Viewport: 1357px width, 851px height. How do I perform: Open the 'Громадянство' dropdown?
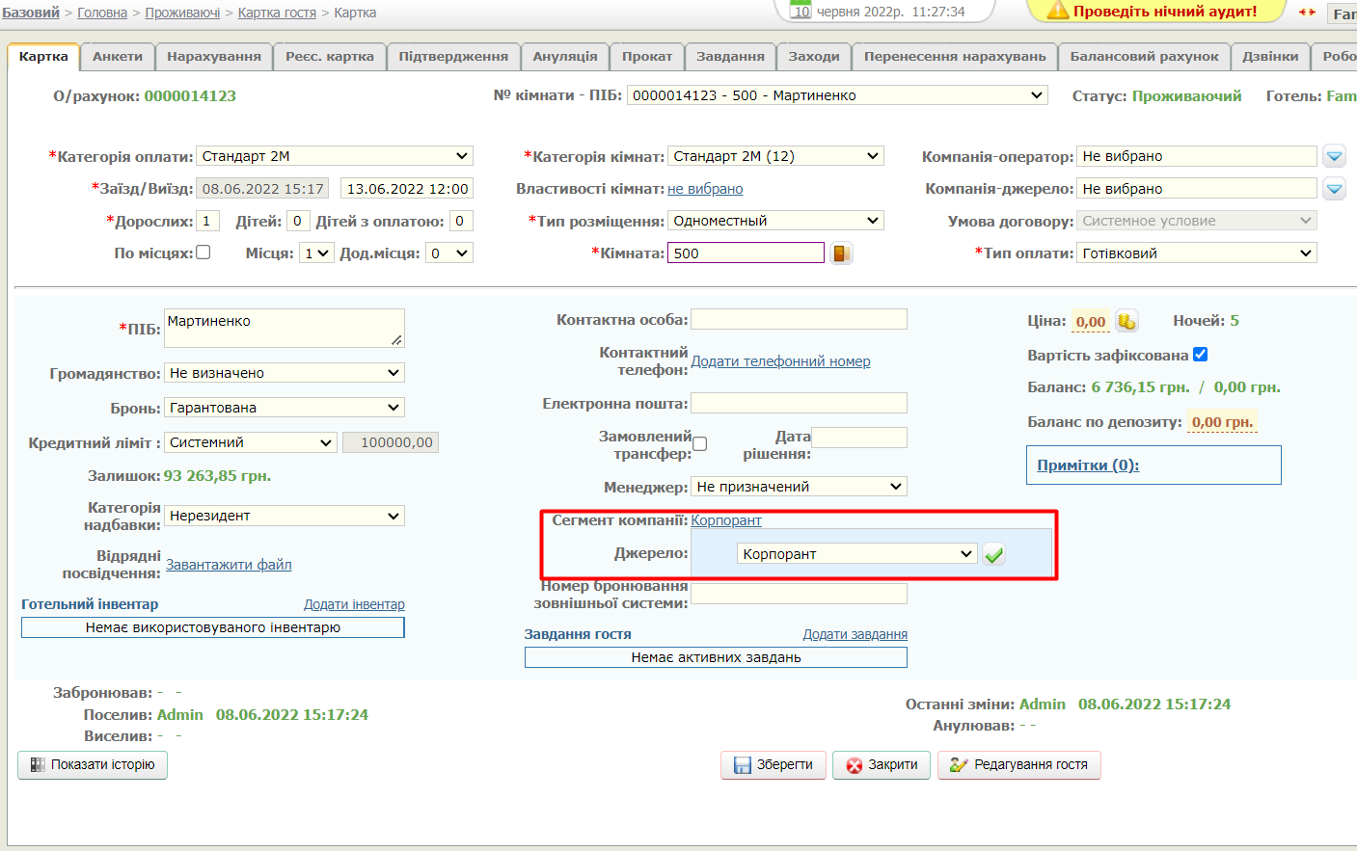click(284, 373)
